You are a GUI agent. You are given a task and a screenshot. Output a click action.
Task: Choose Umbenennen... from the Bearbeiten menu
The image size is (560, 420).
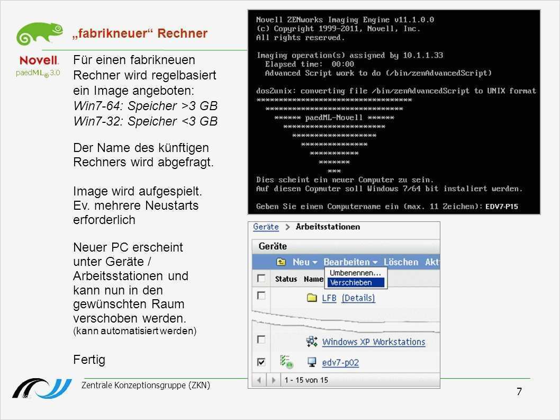355,273
